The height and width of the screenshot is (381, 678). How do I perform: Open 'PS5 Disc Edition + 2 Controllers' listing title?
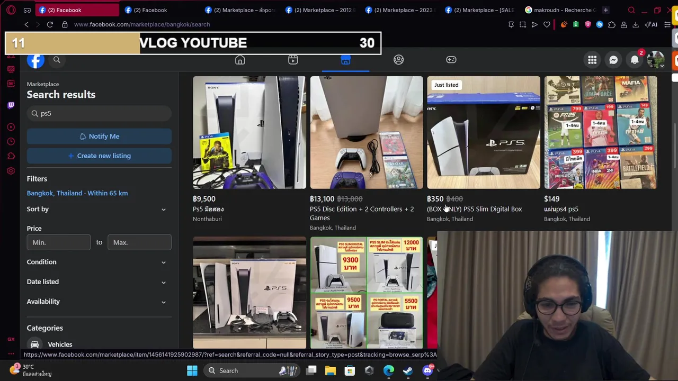pos(362,213)
